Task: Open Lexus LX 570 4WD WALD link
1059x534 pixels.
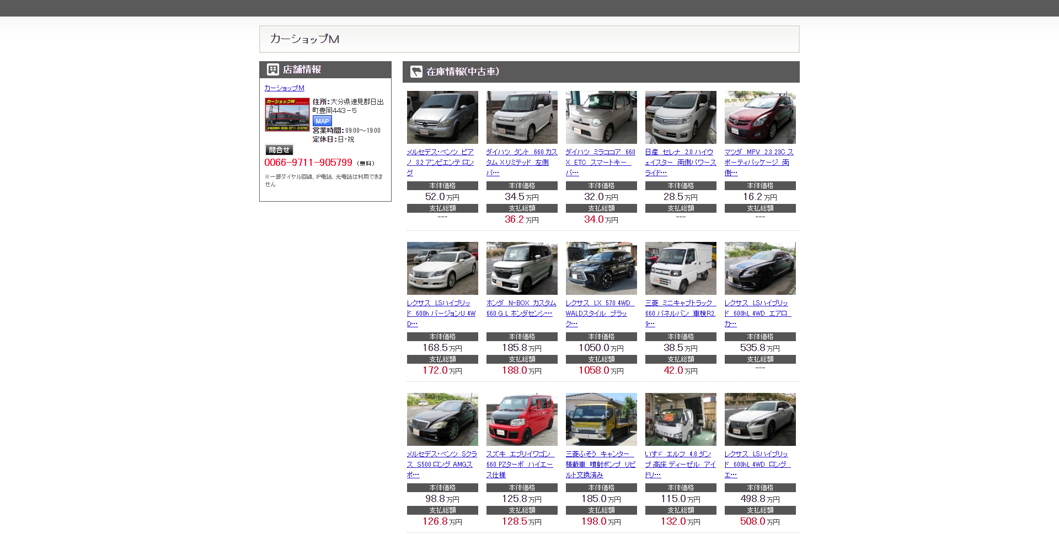Action: [x=600, y=313]
